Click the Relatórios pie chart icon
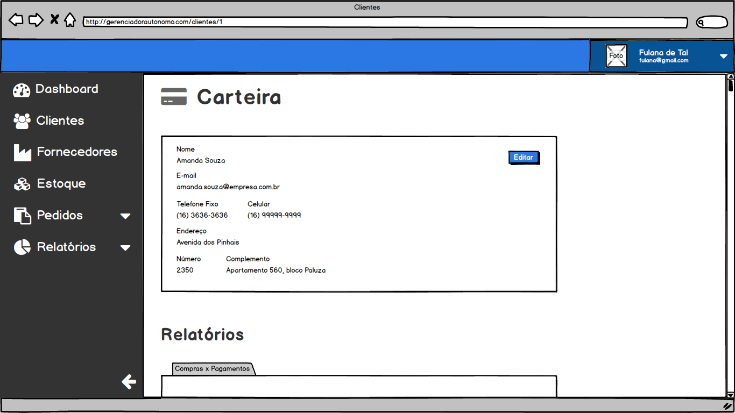 [22, 247]
